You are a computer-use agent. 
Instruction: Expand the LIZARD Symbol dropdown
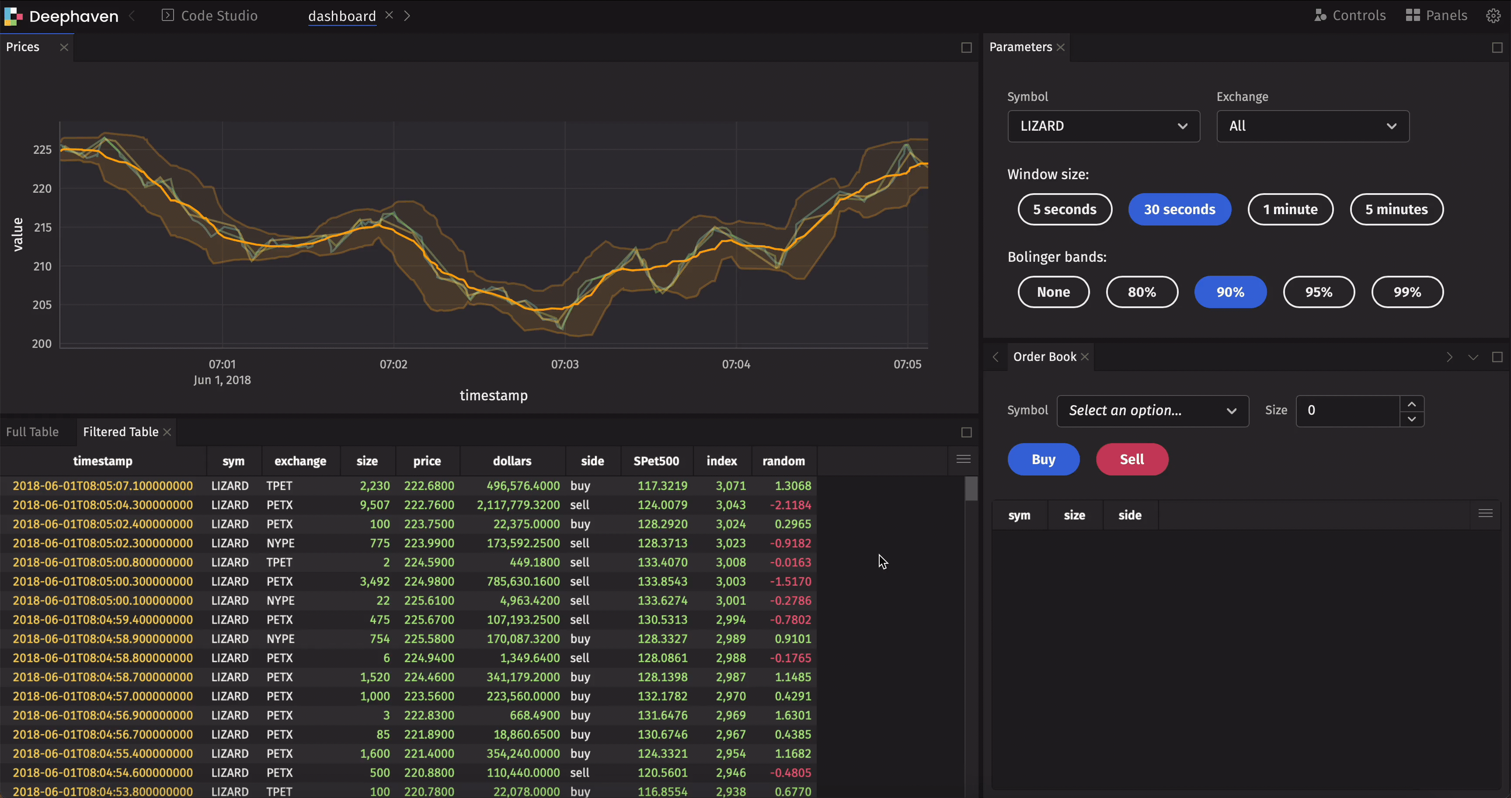1104,126
